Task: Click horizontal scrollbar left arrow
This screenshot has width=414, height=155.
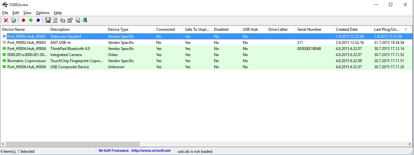Action: coord(3,144)
